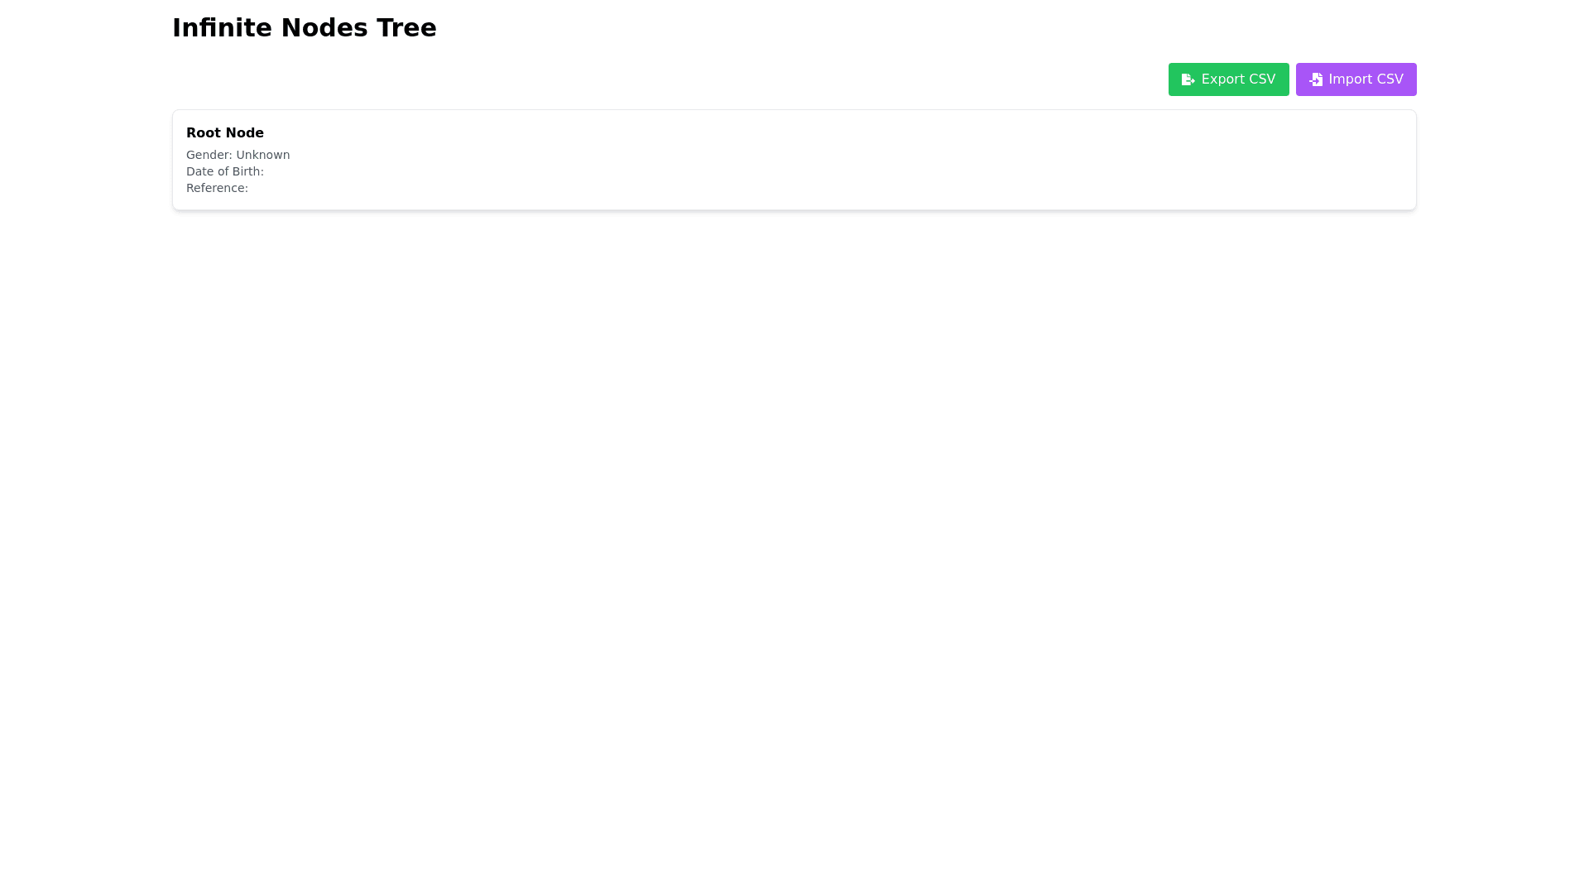The height and width of the screenshot is (894, 1589).
Task: Click the Export CSV file icon
Action: point(1188,79)
